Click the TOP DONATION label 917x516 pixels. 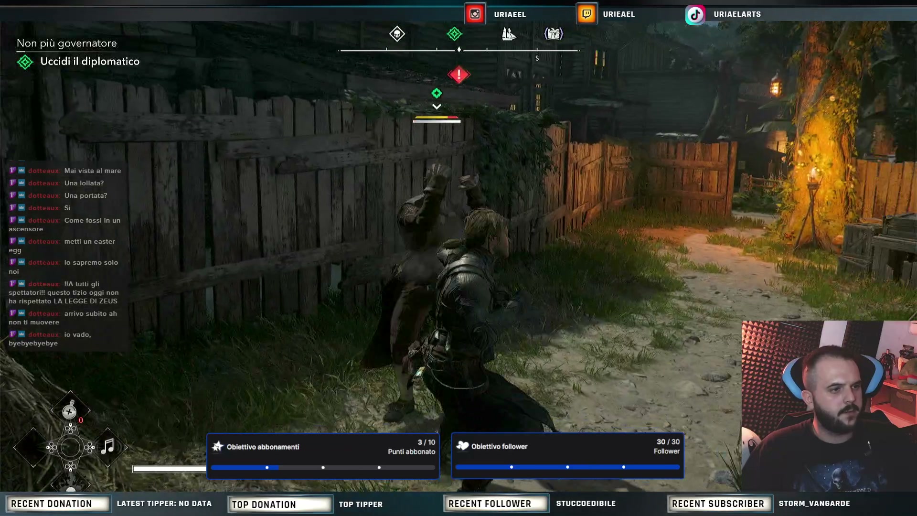(x=280, y=504)
